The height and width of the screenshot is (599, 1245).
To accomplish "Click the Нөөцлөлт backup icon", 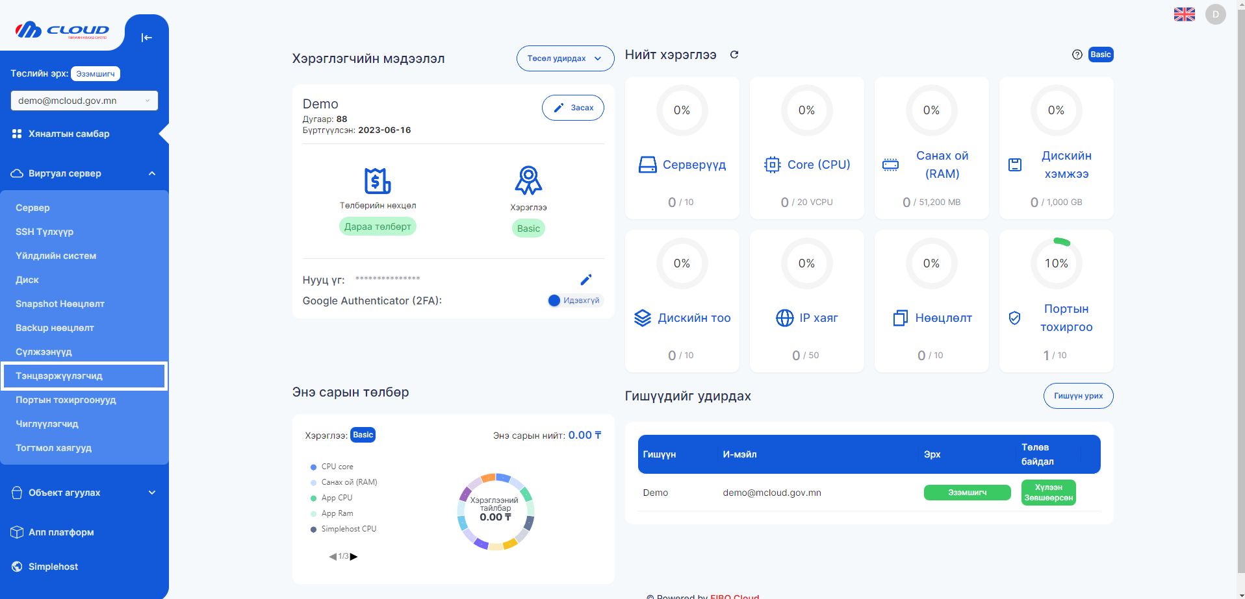I will click(900, 318).
